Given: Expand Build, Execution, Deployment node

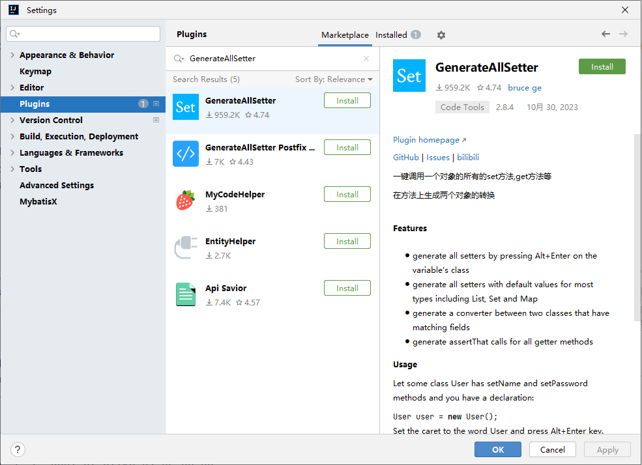Looking at the screenshot, I should [x=12, y=137].
